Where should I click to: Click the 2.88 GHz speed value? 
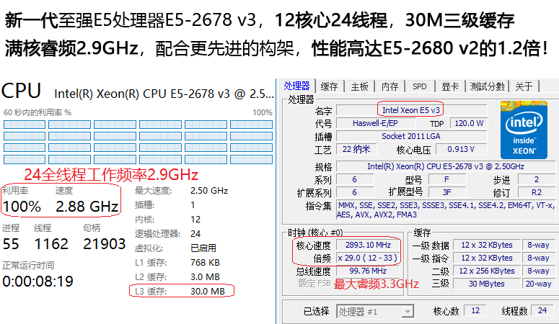(87, 207)
